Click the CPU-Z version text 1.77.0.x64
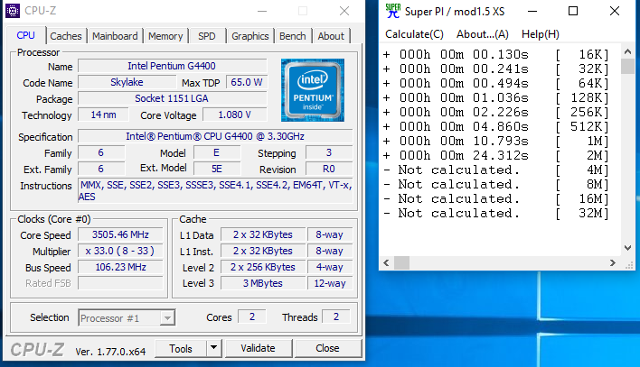Viewport: 640px width, 367px height. (x=110, y=352)
